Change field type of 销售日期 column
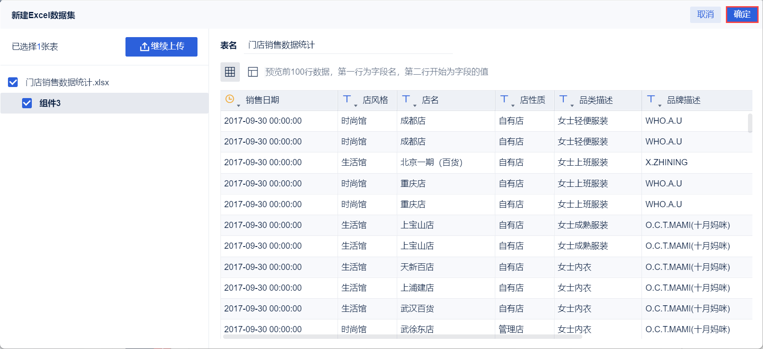The image size is (763, 349). click(x=232, y=100)
